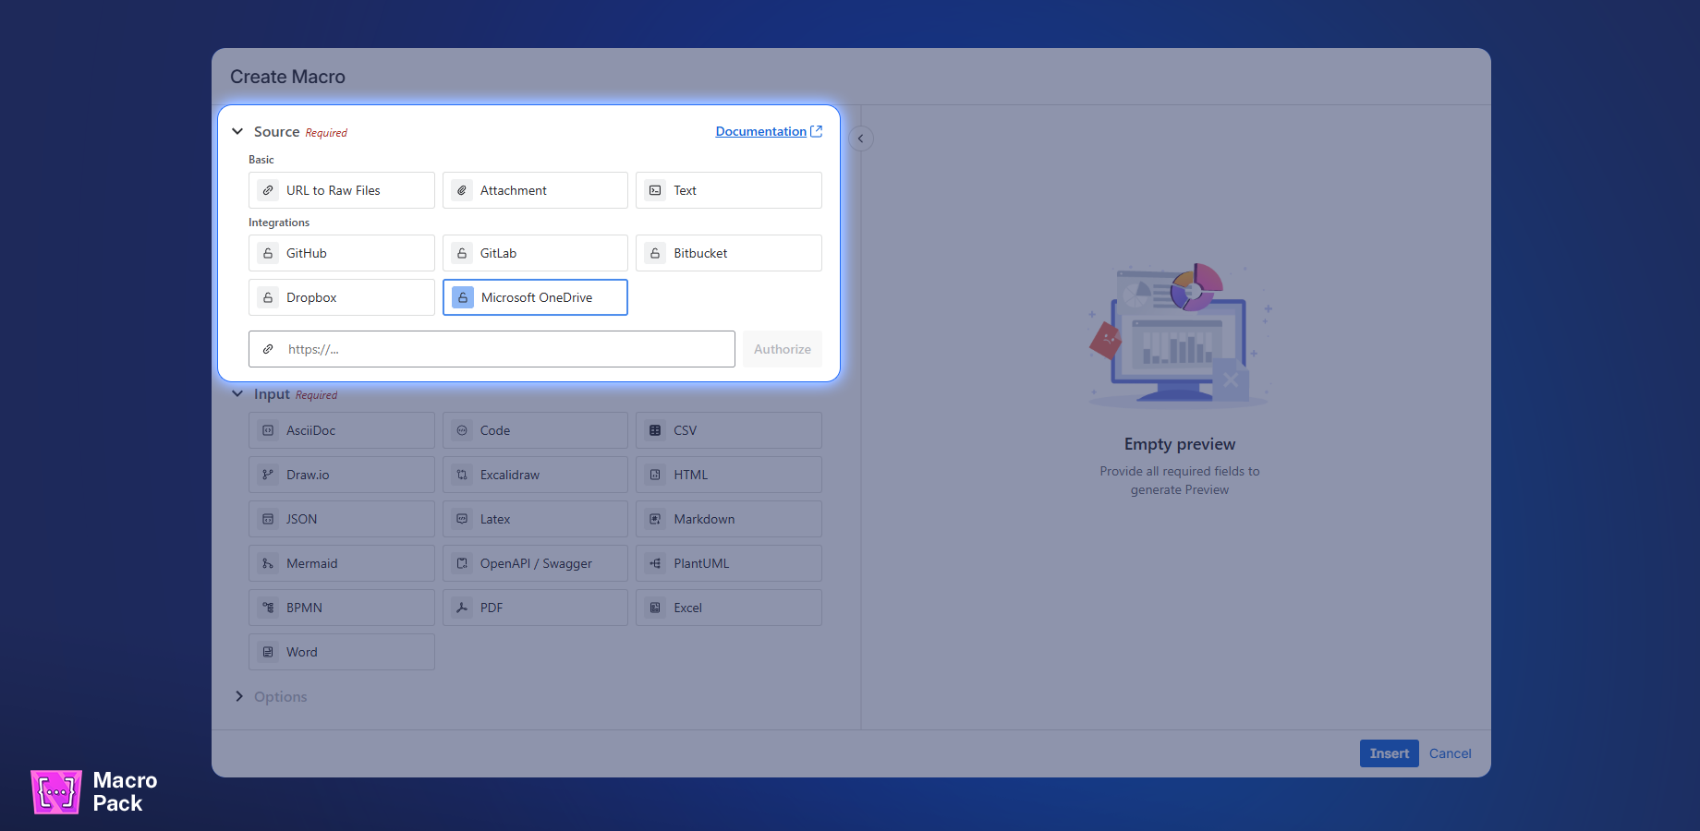Click the Authorize button
1700x831 pixels.
783,349
